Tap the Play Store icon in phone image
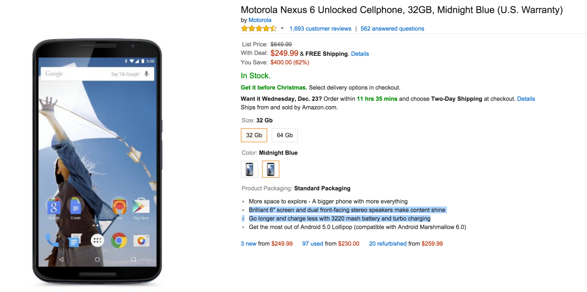587x292 pixels. (141, 206)
